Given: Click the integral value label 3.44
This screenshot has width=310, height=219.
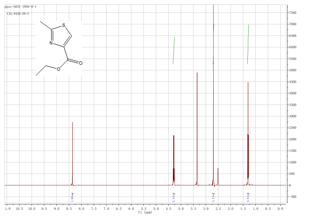Looking at the screenshot, I should pyautogui.click(x=248, y=198).
